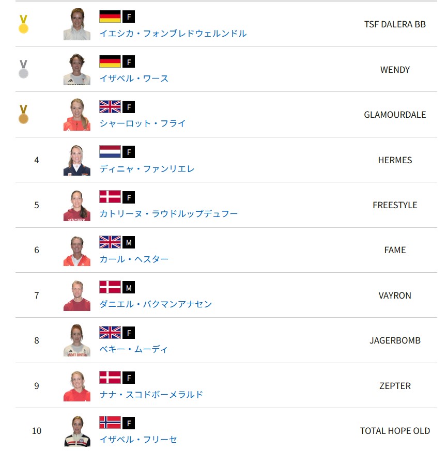
Task: Click British flag beside ベキー・ムーディ
Action: (x=110, y=332)
